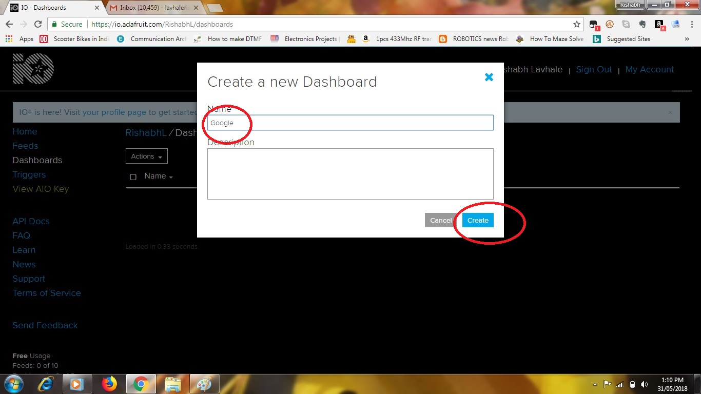Close the Create a new Dashboard dialog
The width and height of the screenshot is (701, 394).
(489, 77)
